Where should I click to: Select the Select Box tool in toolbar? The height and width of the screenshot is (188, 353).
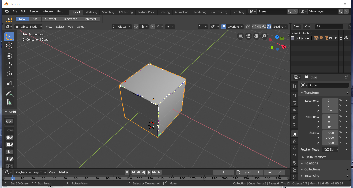coord(9,36)
